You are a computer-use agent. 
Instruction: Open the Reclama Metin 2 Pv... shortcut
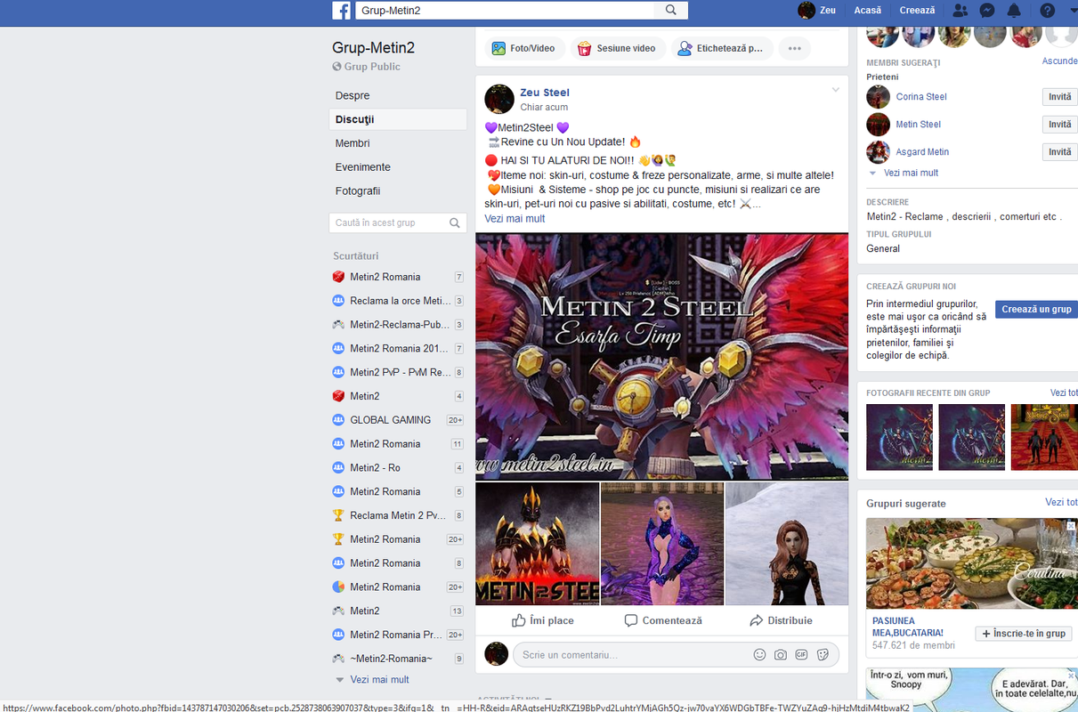[x=398, y=515]
